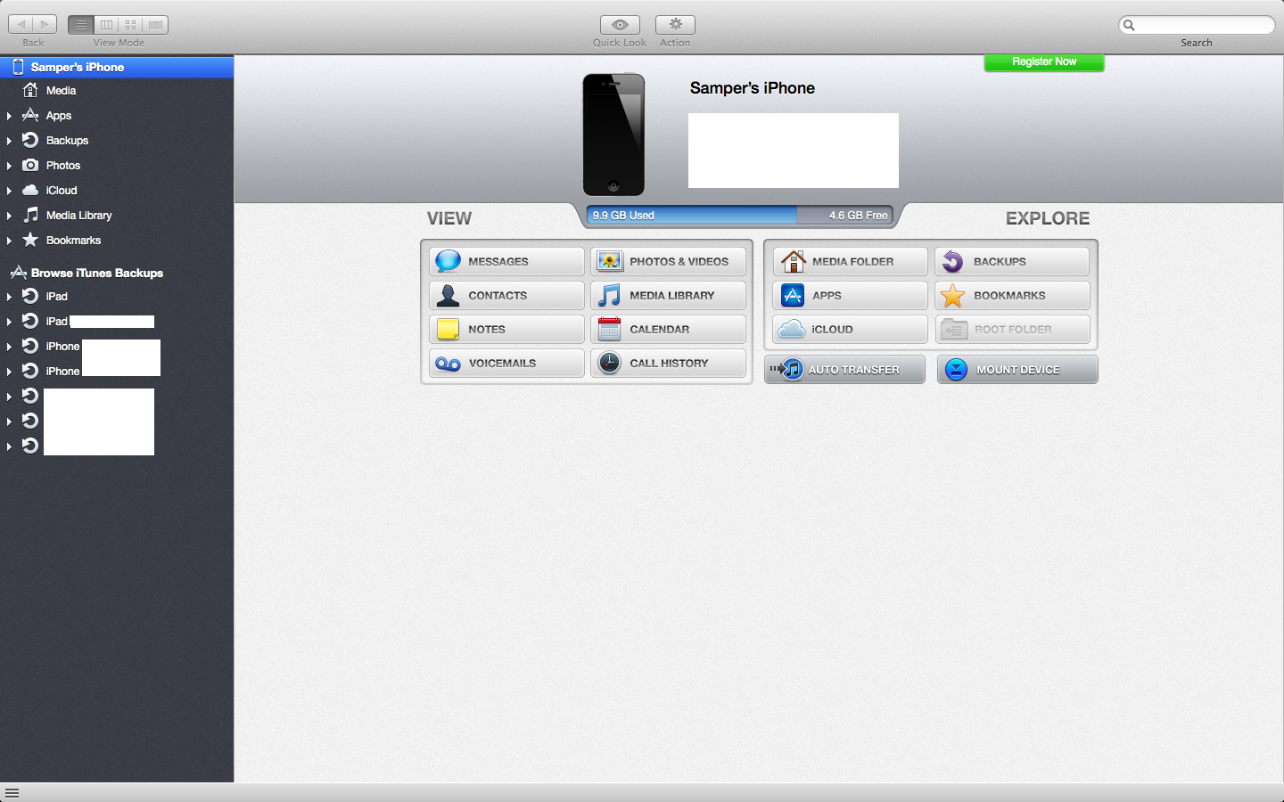Explore Apps button with App Store icon

(x=850, y=295)
